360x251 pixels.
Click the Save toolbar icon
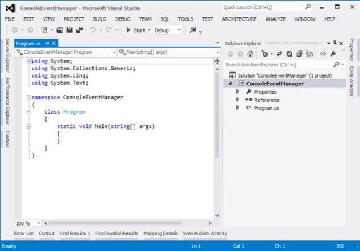(70, 30)
